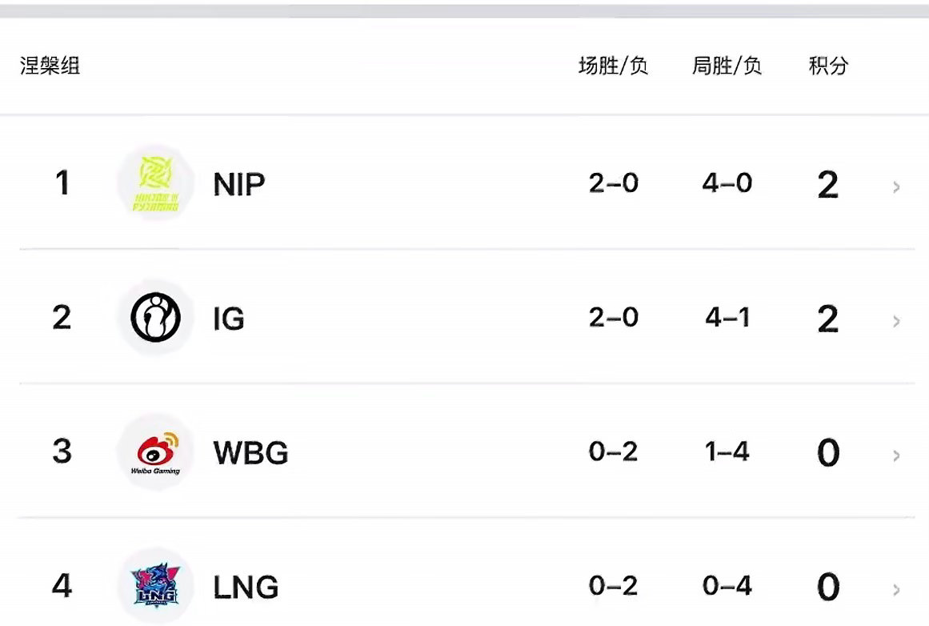Open the IG team name
929x626 pixels.
pyautogui.click(x=229, y=319)
